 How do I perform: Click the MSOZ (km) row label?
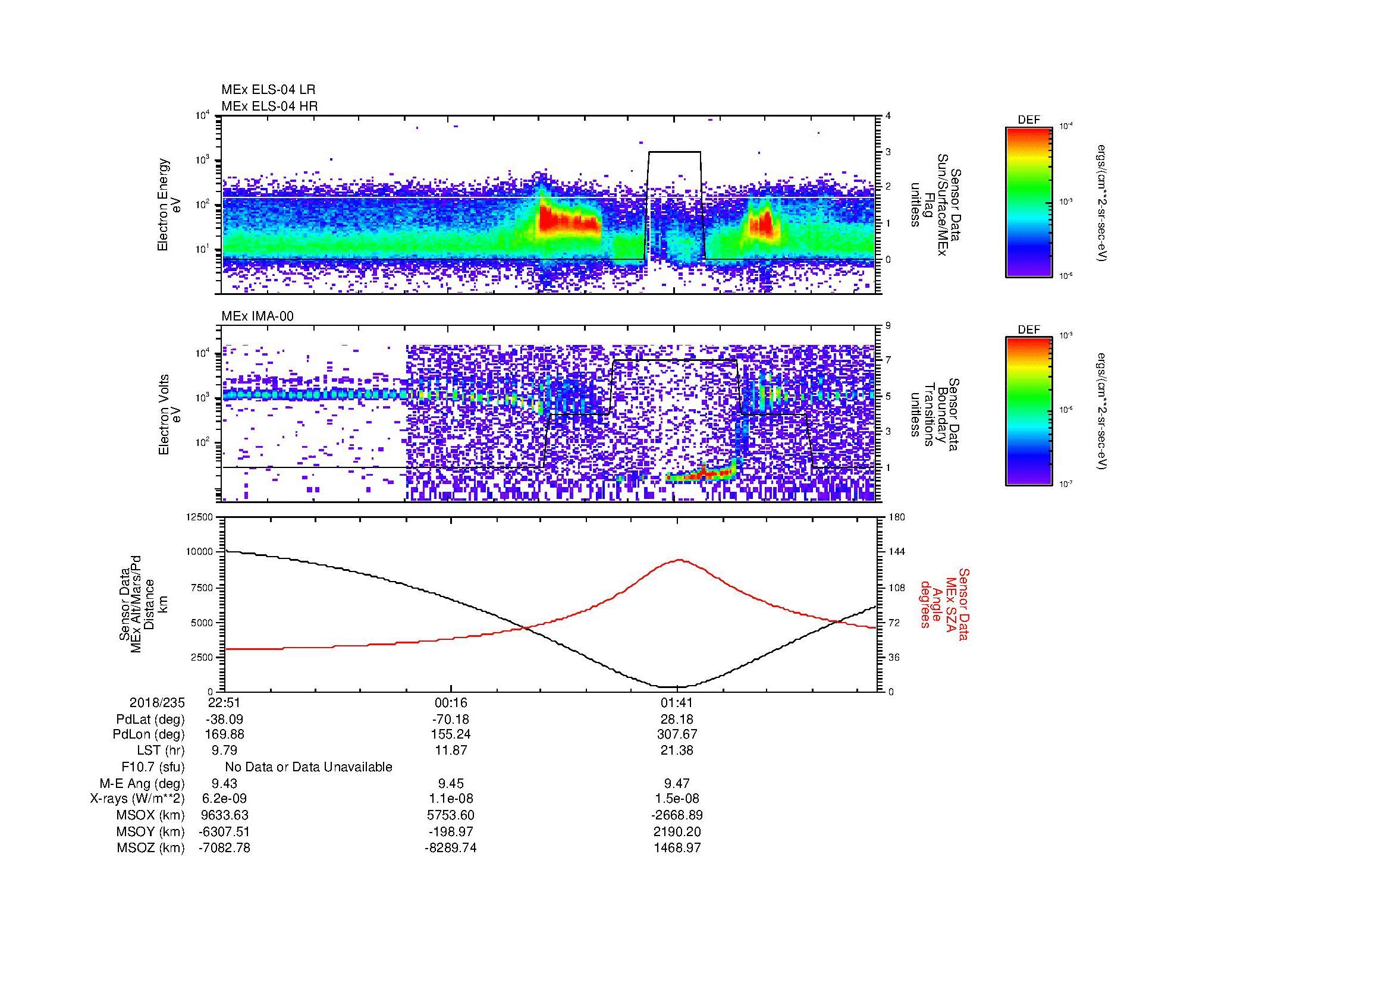(x=151, y=848)
